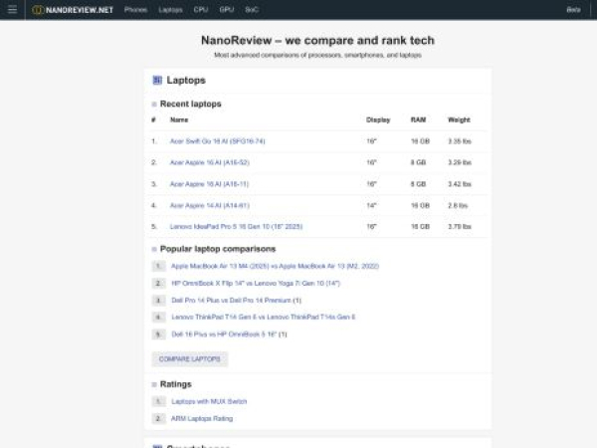Click the Display column header
Viewport: 597px width, 448px height.
coord(378,119)
